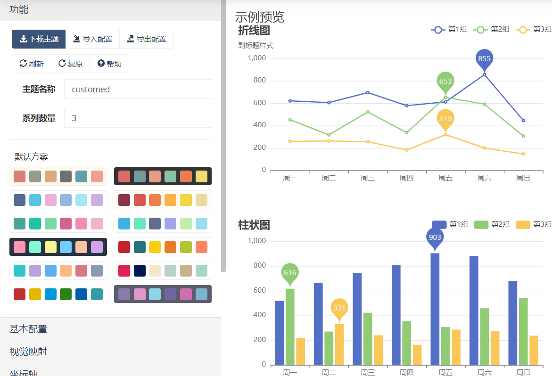This screenshot has height=376, width=552.
Task: Expand the 视觉映射 section
Action: pos(110,351)
